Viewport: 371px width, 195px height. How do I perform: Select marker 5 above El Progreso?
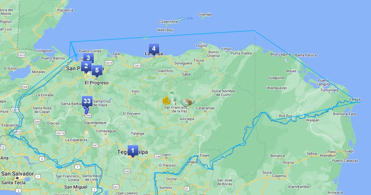[97, 70]
